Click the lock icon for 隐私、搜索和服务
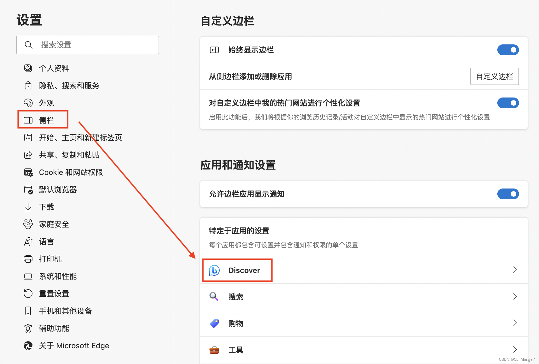539x364 pixels. point(28,85)
